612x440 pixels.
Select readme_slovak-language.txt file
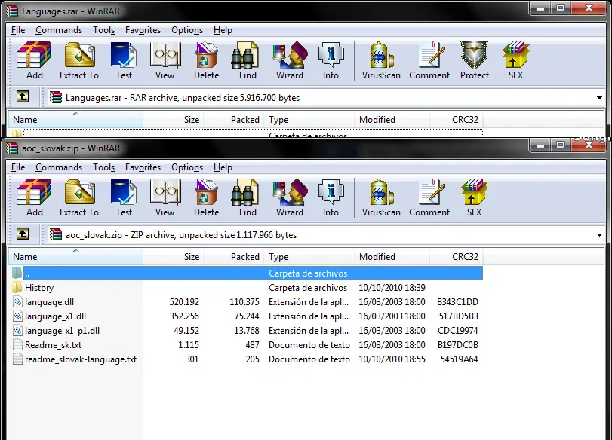click(246, 359)
